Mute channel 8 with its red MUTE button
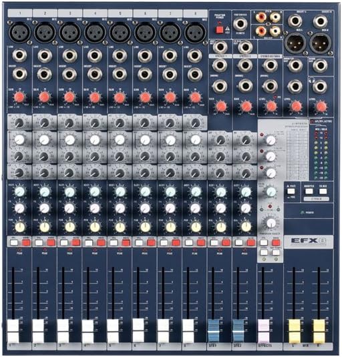The image size is (342, 357). [x=201, y=243]
